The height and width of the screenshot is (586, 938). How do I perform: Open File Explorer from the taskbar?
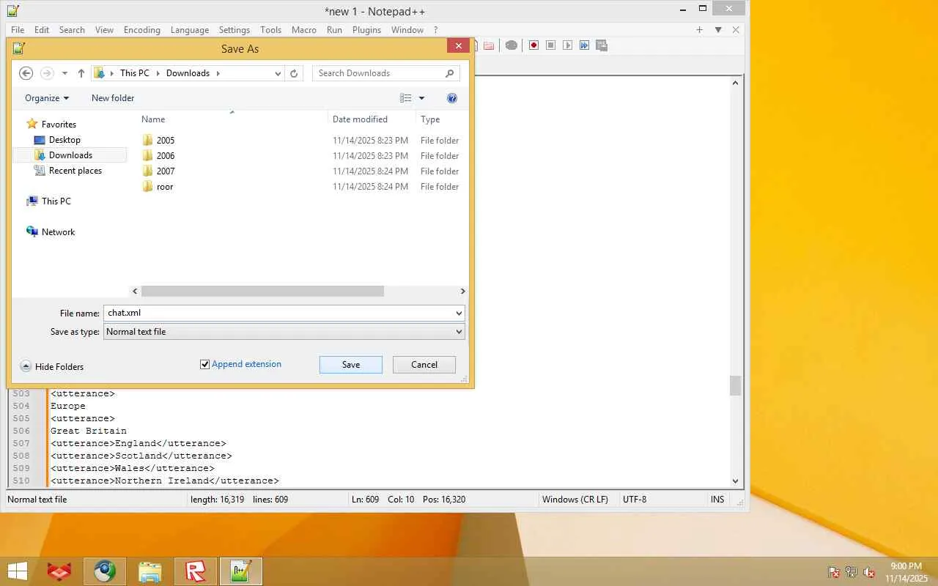click(x=150, y=571)
